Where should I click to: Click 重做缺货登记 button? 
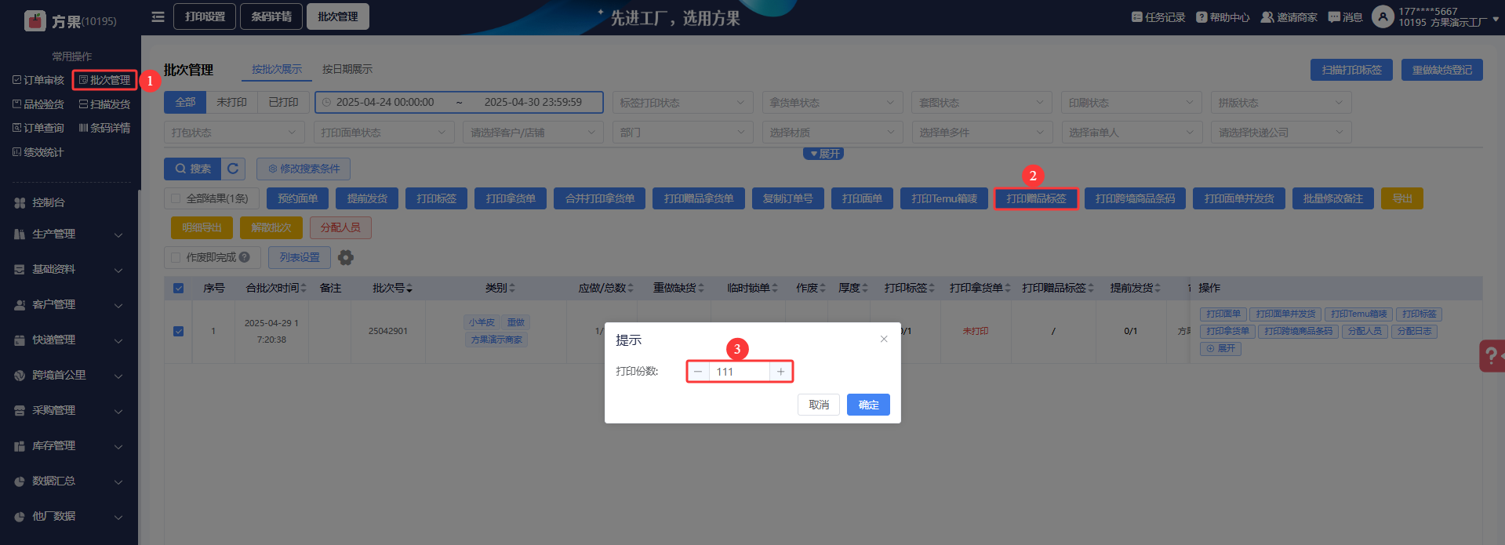click(1442, 70)
